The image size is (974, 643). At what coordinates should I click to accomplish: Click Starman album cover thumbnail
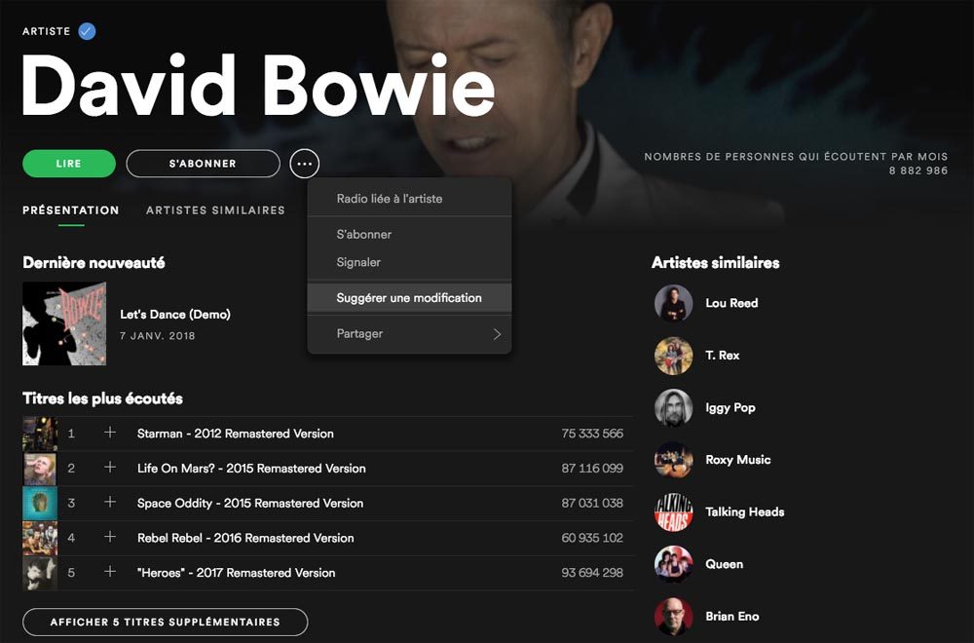pos(40,434)
